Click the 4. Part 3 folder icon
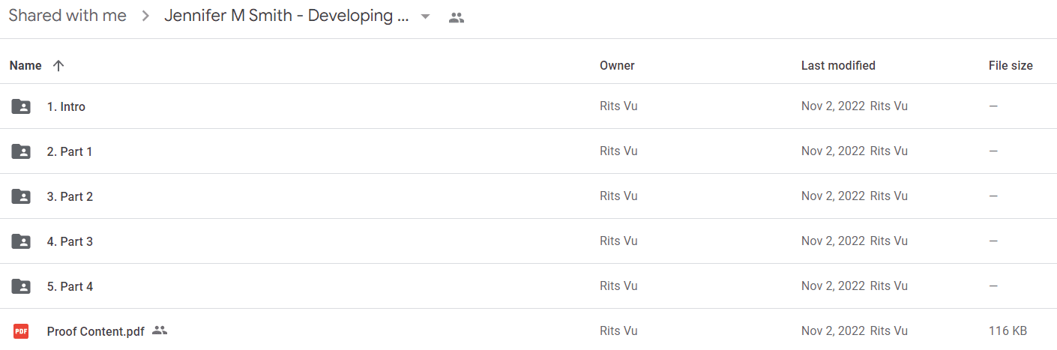Screen dimensions: 1057x350 tap(21, 241)
